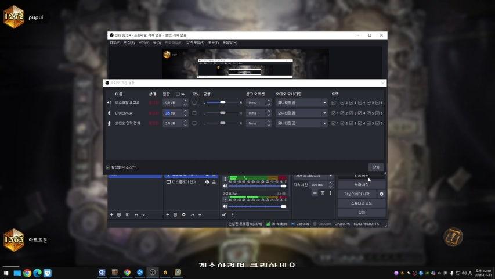
Task: Adjust balance slider for 데스크탑 오디오
Action: (x=223, y=102)
